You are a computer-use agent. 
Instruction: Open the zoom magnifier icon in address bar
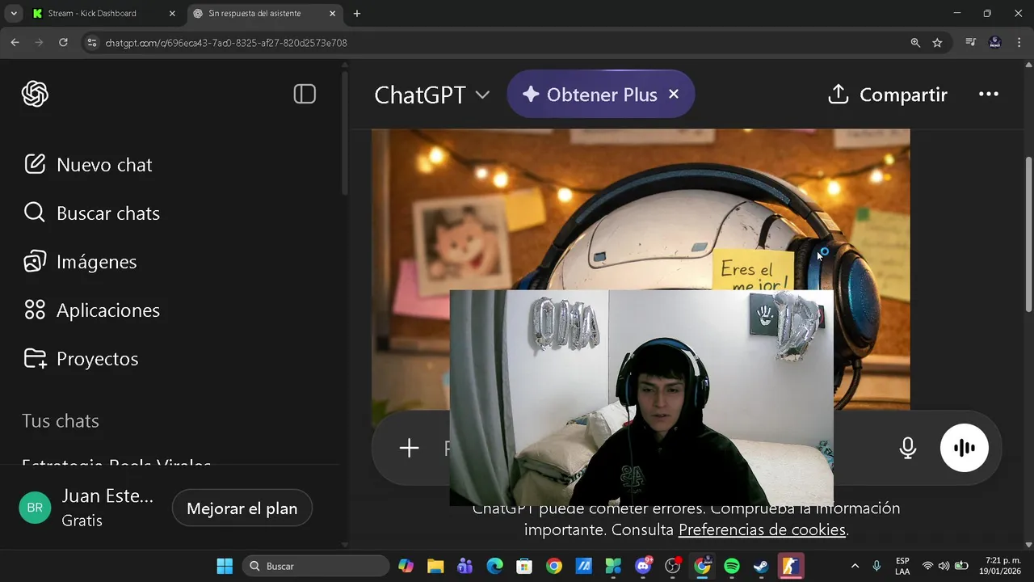coord(915,43)
